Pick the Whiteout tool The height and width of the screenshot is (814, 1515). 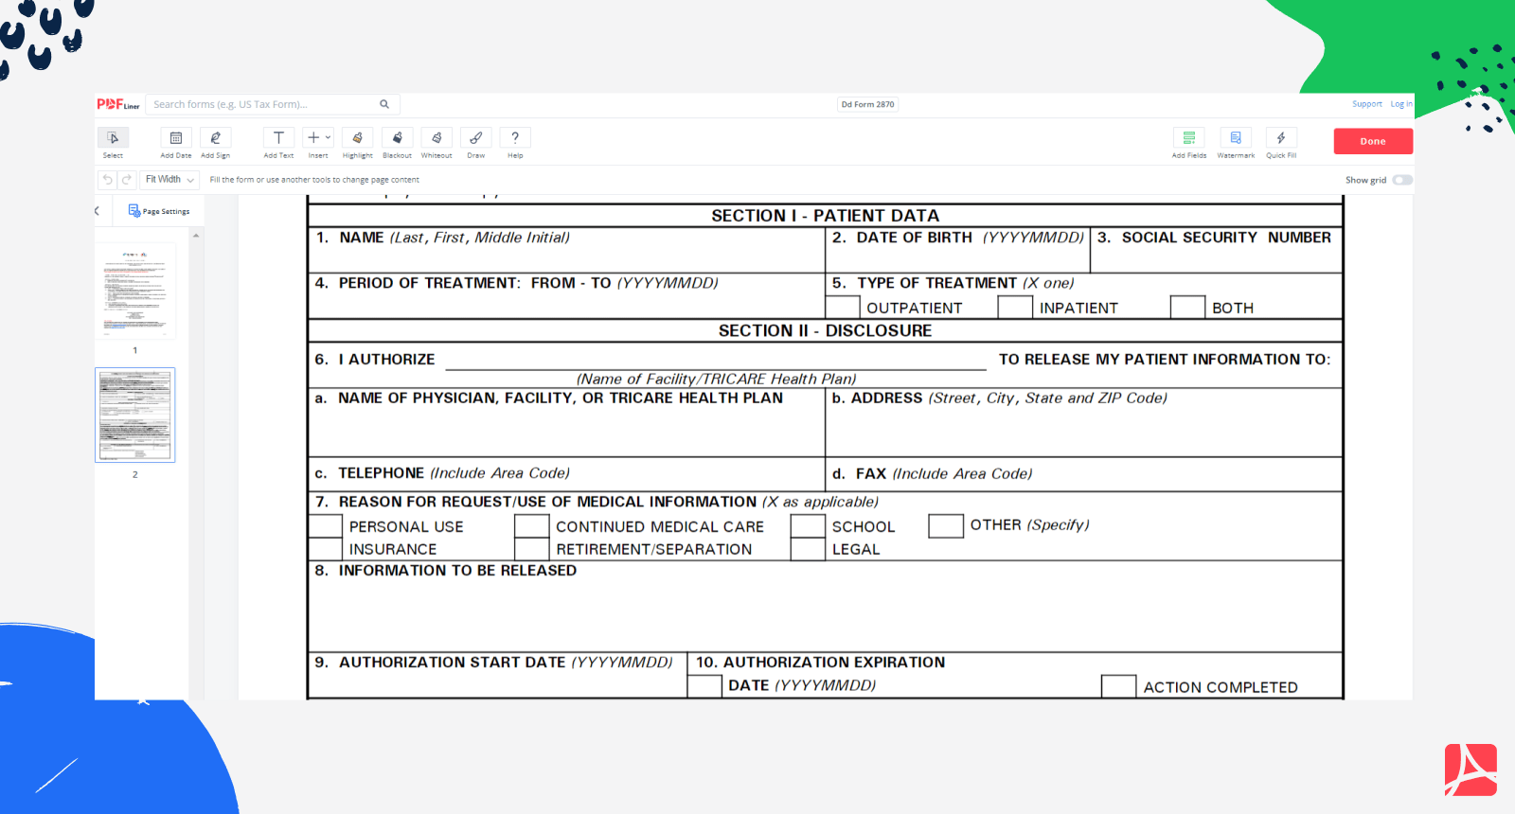coord(437,142)
